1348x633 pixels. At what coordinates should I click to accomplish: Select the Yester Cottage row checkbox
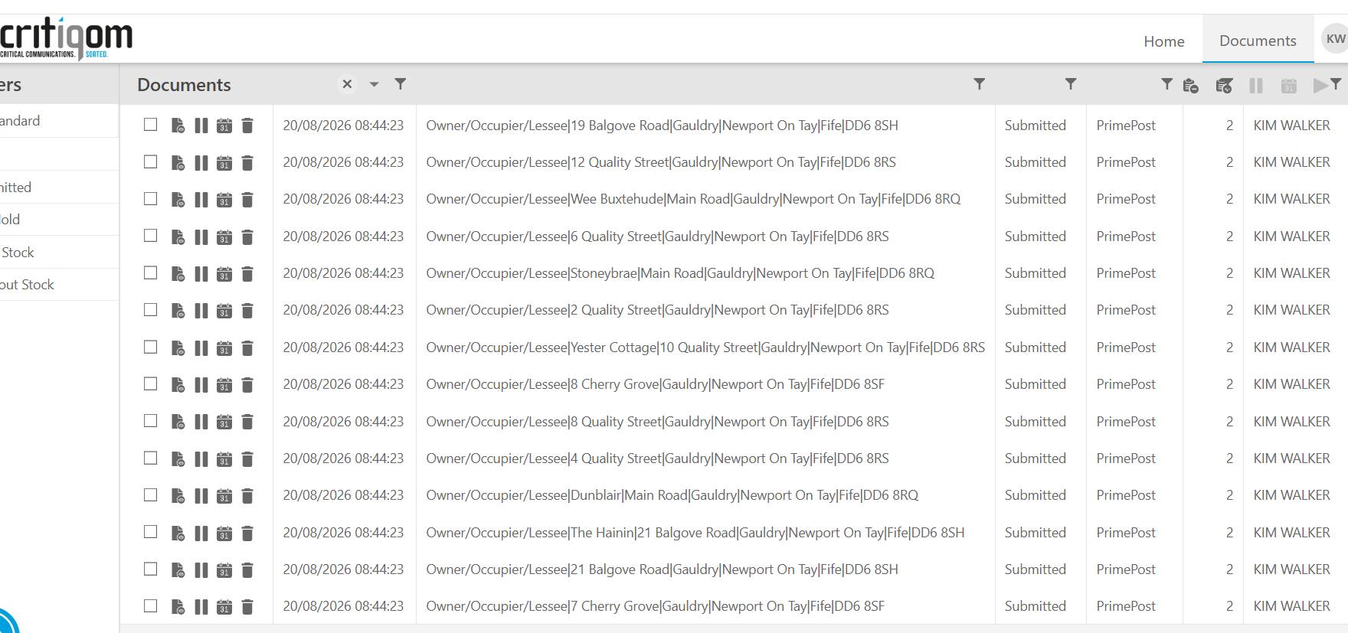click(x=150, y=347)
